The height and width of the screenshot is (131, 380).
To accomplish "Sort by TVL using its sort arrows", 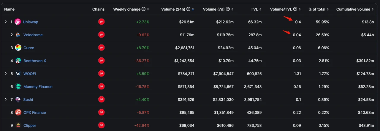I will (x=260, y=9).
